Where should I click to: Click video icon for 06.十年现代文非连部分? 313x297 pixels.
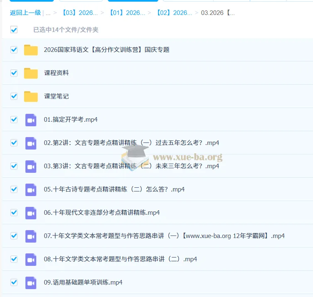pyautogui.click(x=31, y=213)
